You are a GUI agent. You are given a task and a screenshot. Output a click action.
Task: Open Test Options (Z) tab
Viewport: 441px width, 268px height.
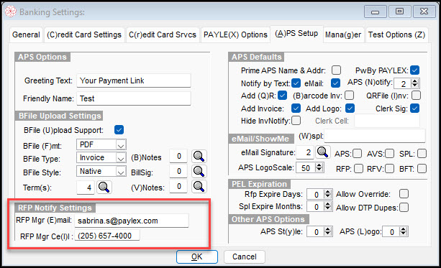coord(397,34)
